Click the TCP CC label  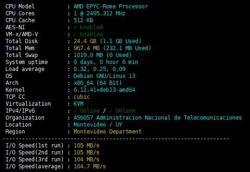[x=15, y=97]
